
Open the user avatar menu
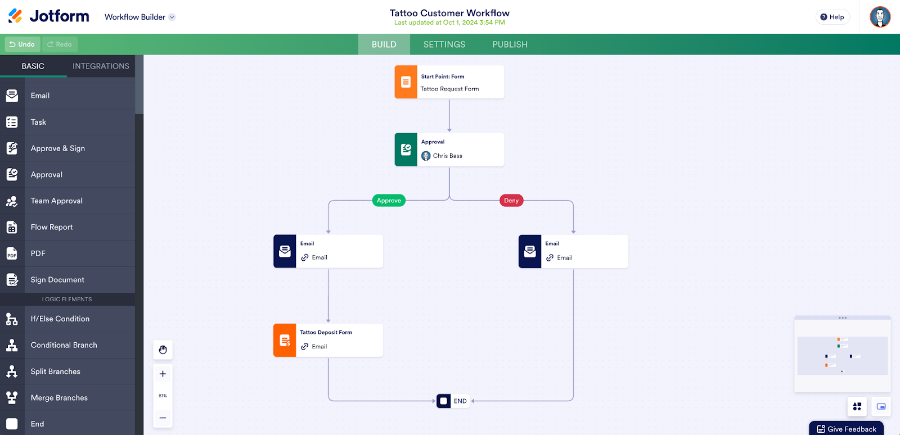[x=880, y=17]
